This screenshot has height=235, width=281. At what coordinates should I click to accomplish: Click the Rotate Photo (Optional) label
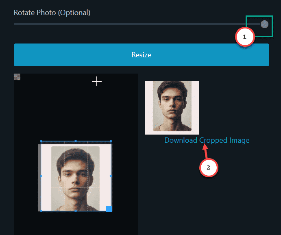tap(52, 13)
